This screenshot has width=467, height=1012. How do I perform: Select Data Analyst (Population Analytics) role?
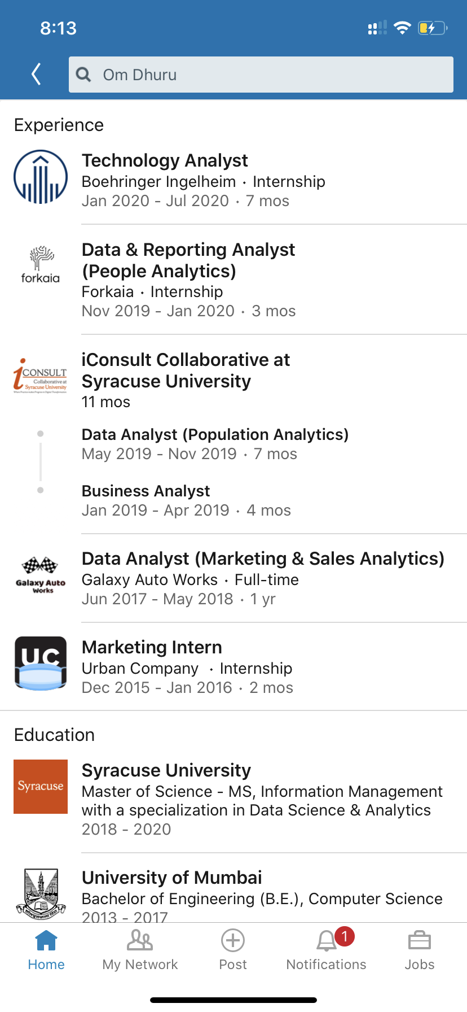pos(215,435)
